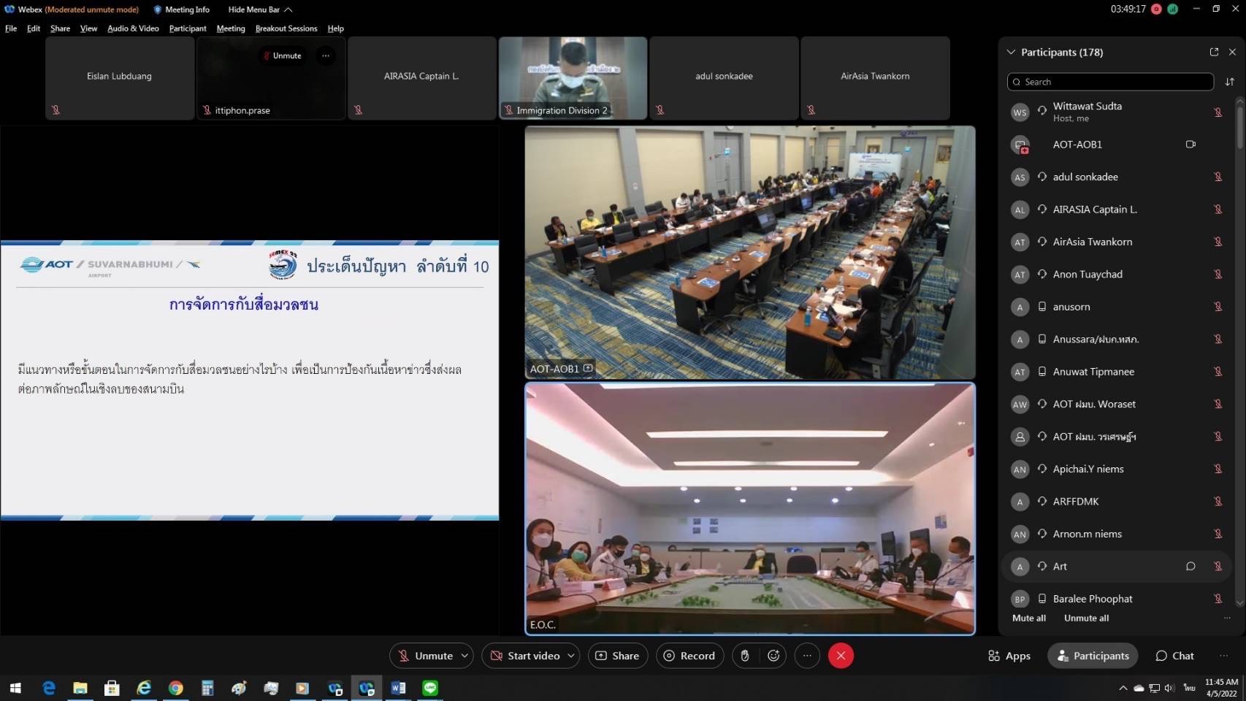1246x701 pixels.
Task: Toggle Start video button
Action: coord(524,656)
